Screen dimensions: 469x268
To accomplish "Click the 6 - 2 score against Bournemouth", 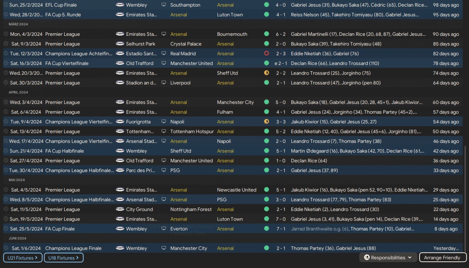I will click(281, 34).
